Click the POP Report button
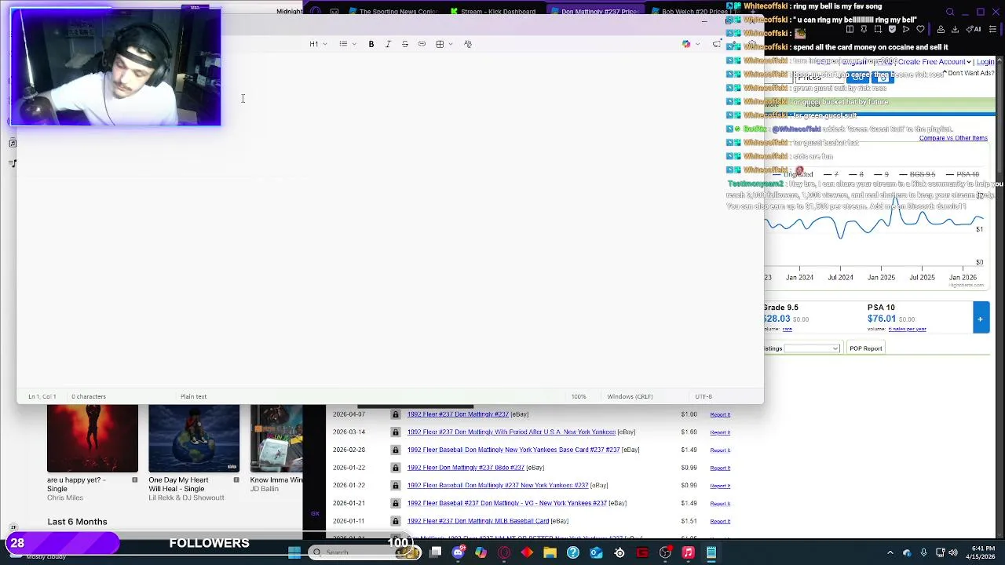The height and width of the screenshot is (565, 1005). tap(865, 348)
